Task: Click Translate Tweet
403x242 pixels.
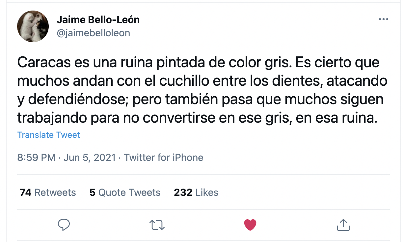Action: point(49,135)
